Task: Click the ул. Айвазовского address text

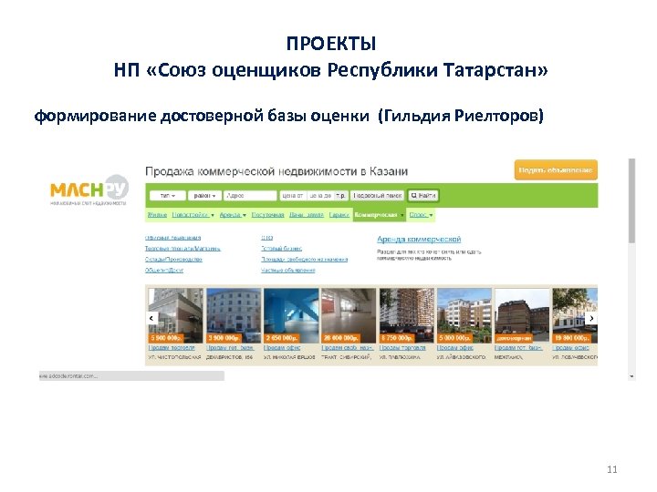Action: (462, 357)
